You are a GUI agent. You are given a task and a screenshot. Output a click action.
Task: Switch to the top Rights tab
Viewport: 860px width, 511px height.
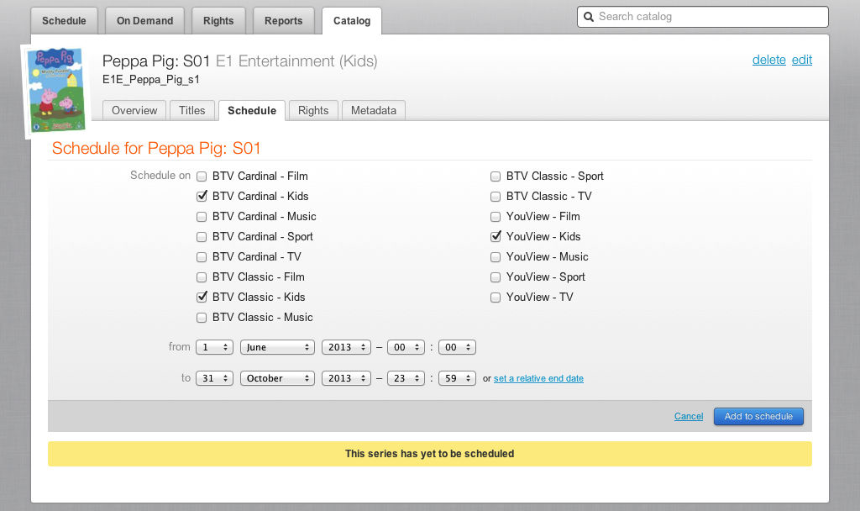tap(218, 21)
